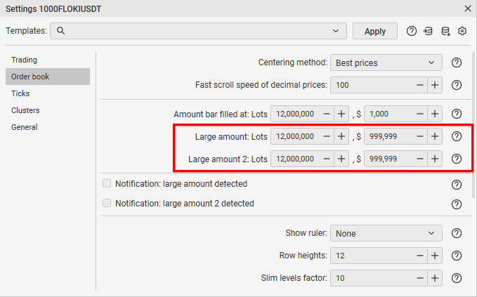This screenshot has height=297, width=477.
Task: Increase Large amount 2 Lots value
Action: [x=341, y=159]
